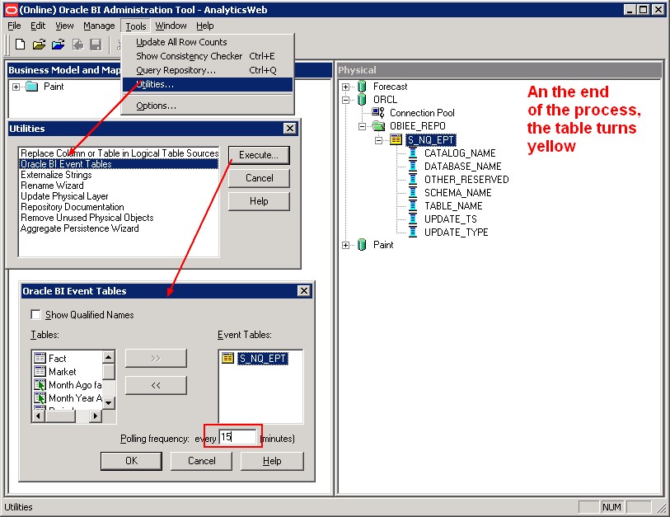Click OK in Oracle BI Event Tables
This screenshot has height=517, width=670.
click(x=132, y=461)
